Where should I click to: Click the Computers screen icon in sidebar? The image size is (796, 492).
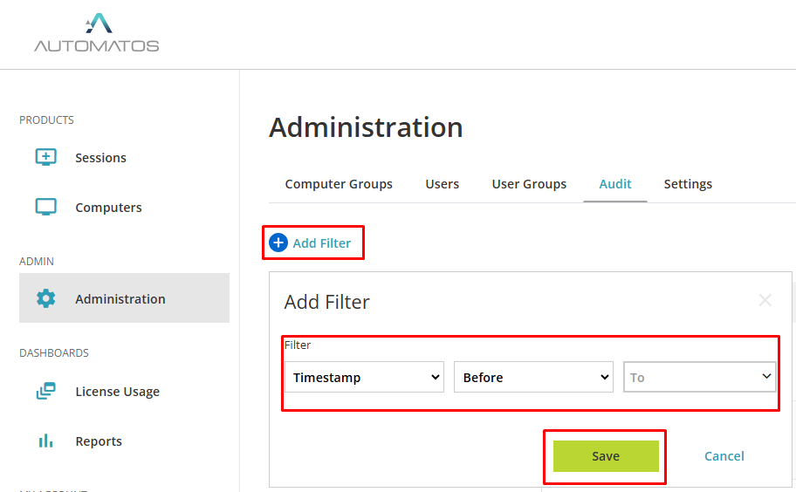(45, 208)
